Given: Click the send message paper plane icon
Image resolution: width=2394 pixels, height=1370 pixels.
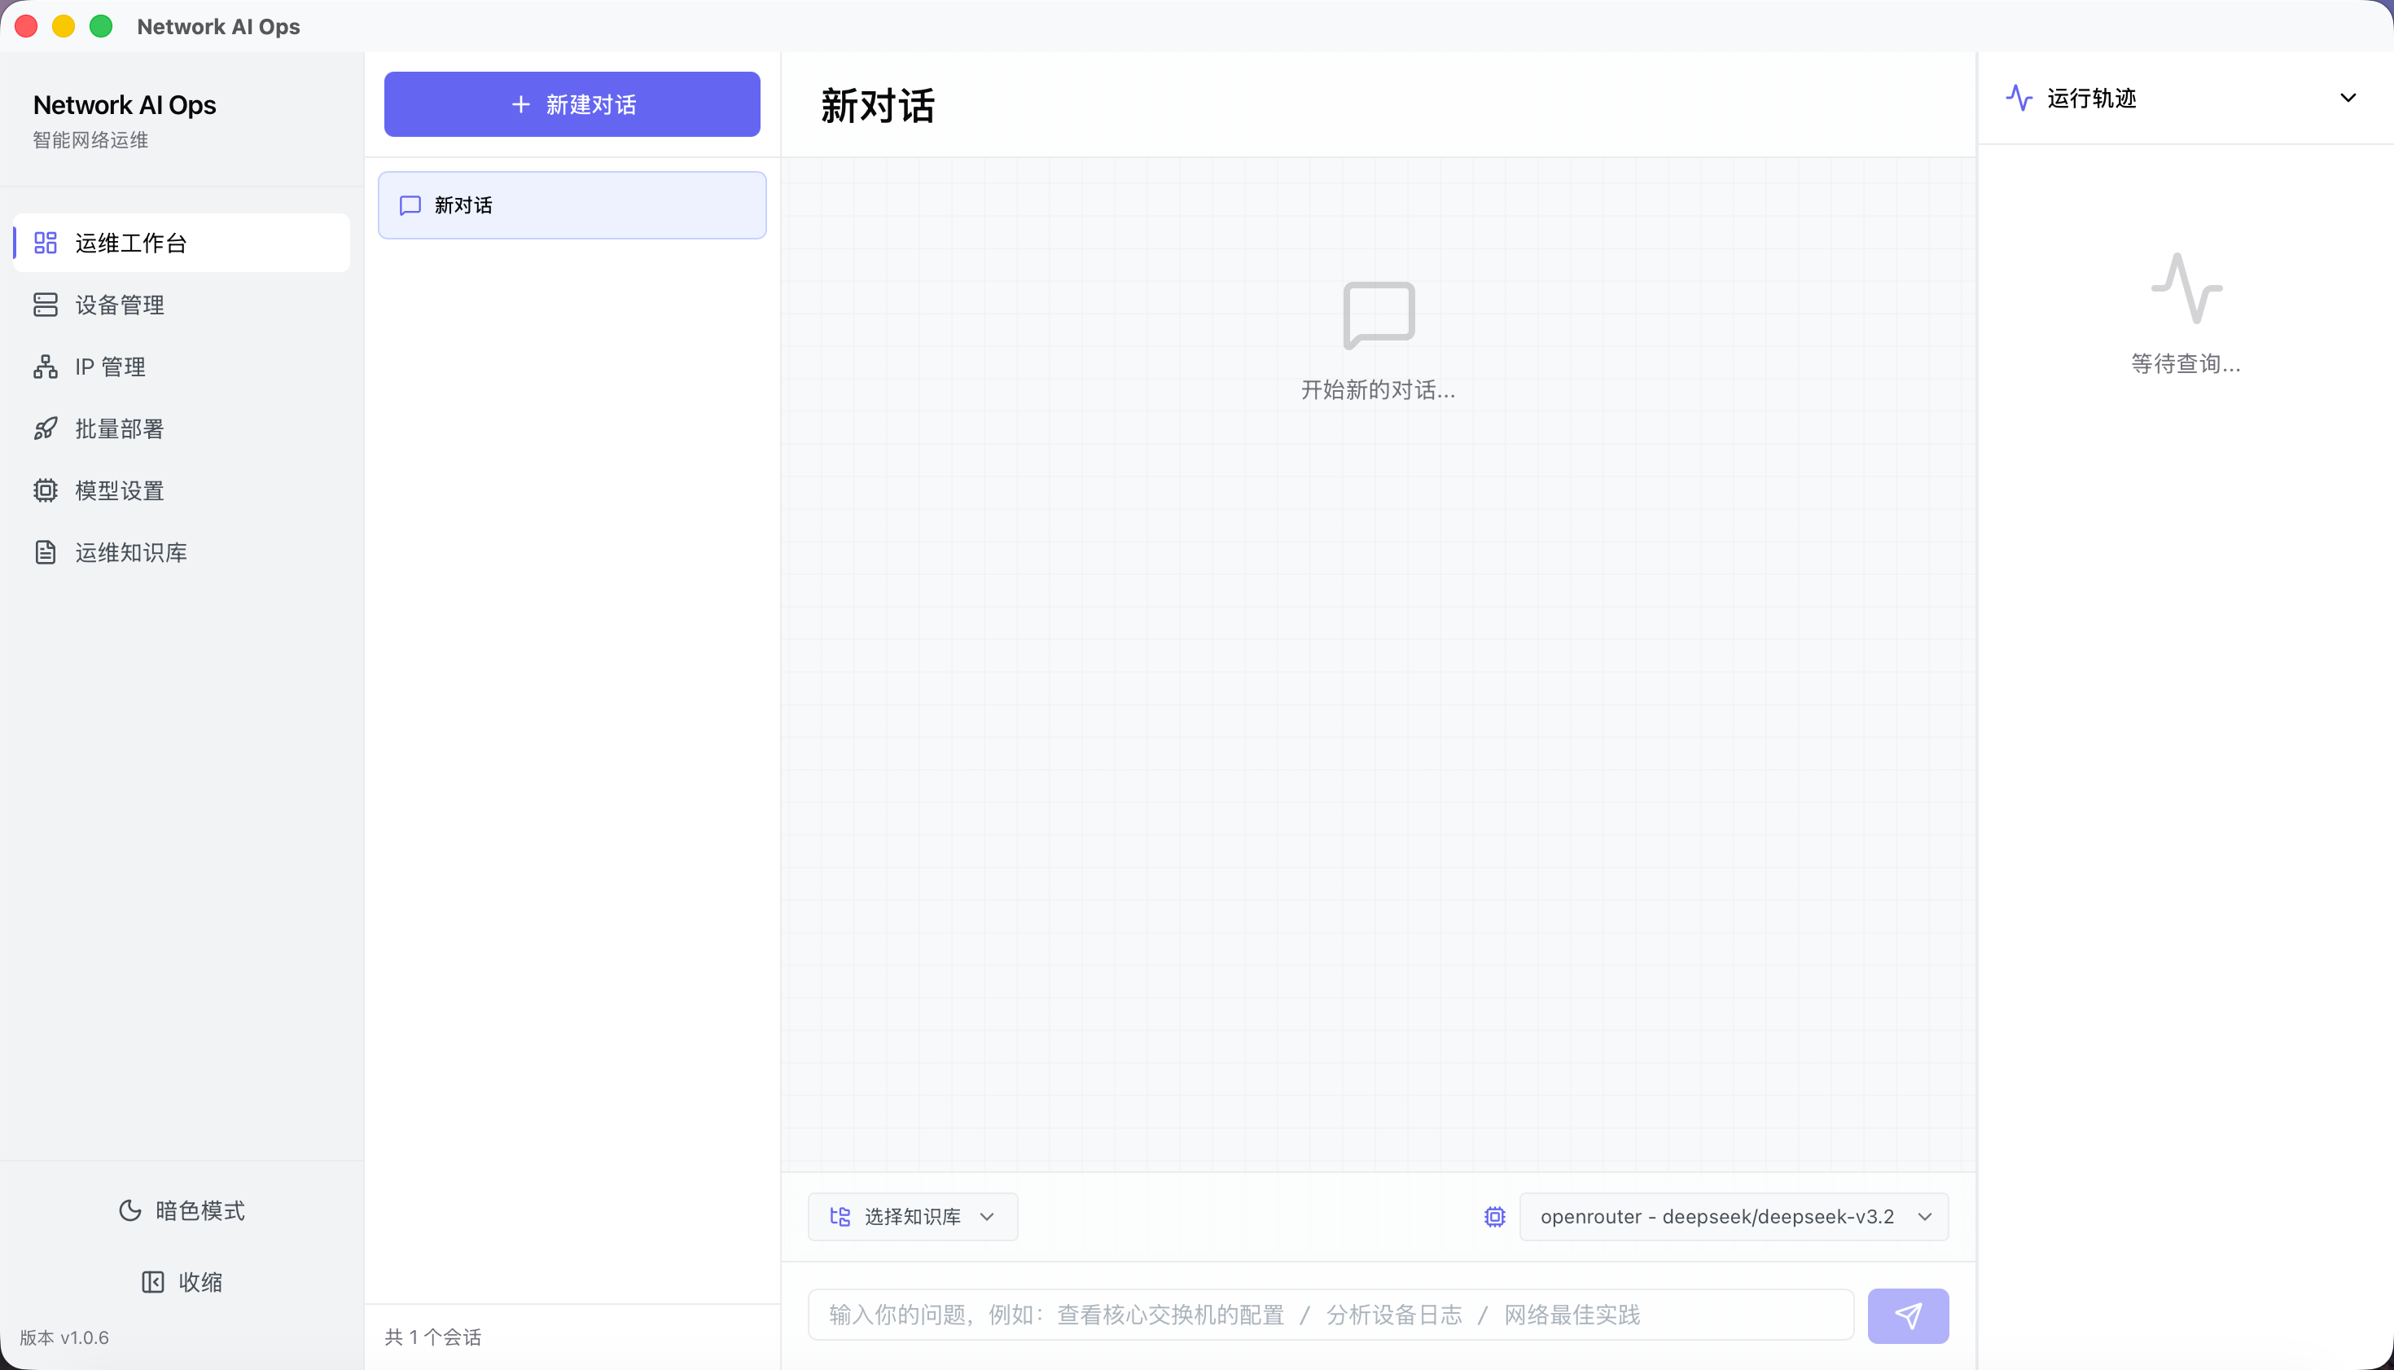Looking at the screenshot, I should click(1907, 1315).
